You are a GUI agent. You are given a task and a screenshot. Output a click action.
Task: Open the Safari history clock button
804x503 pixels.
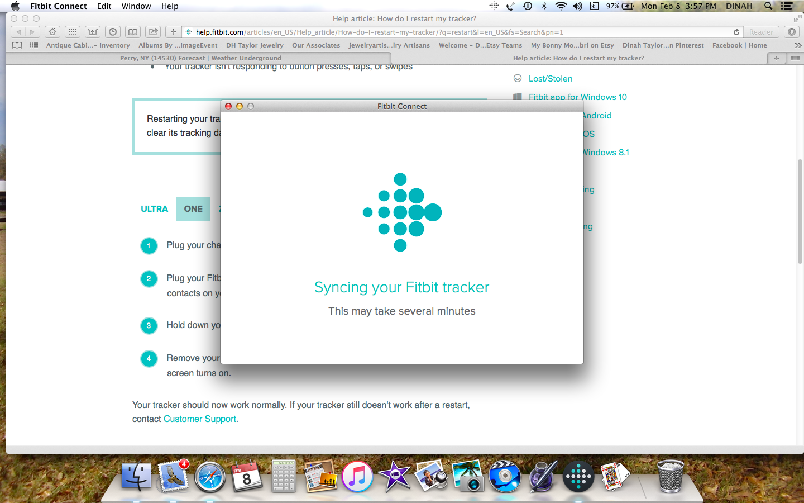pyautogui.click(x=113, y=32)
